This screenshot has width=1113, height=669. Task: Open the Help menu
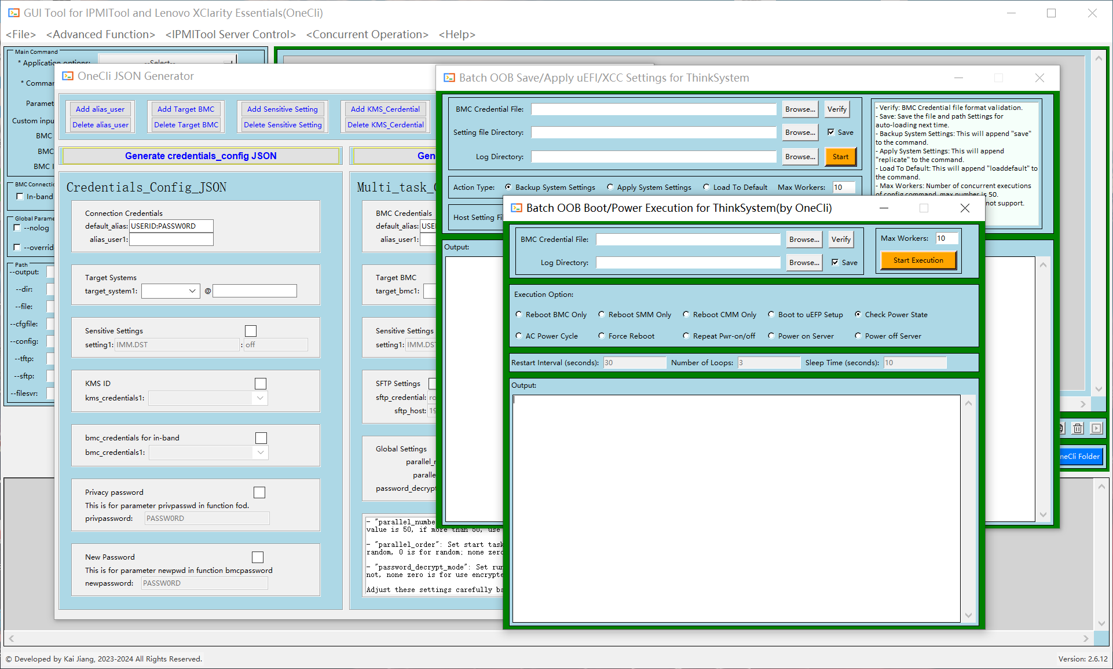click(x=457, y=35)
